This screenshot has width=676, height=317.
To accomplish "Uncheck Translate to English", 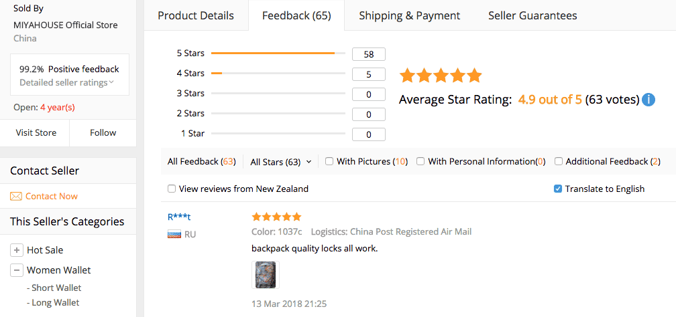I will (x=557, y=189).
